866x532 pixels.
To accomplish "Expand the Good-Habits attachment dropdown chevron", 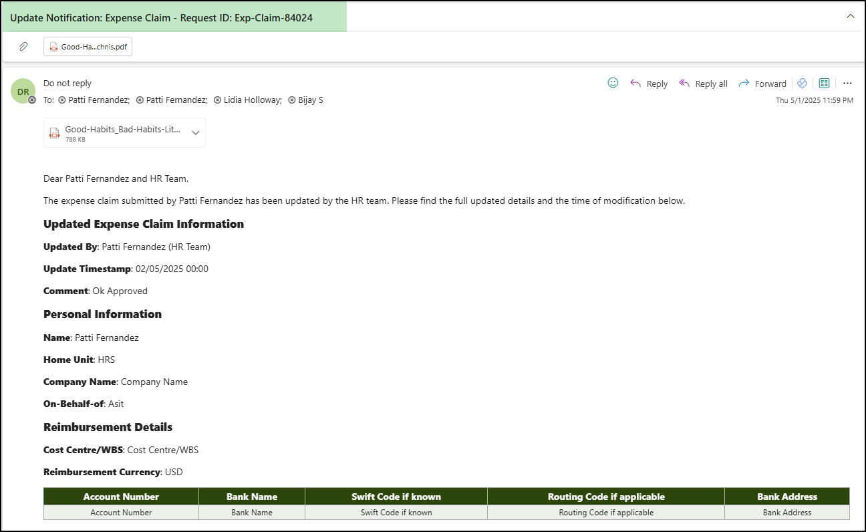I will pos(195,132).
